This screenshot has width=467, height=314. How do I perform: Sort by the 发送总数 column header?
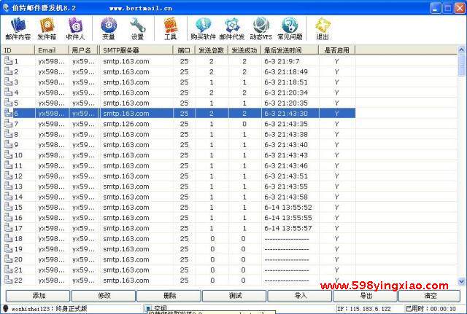pos(212,50)
